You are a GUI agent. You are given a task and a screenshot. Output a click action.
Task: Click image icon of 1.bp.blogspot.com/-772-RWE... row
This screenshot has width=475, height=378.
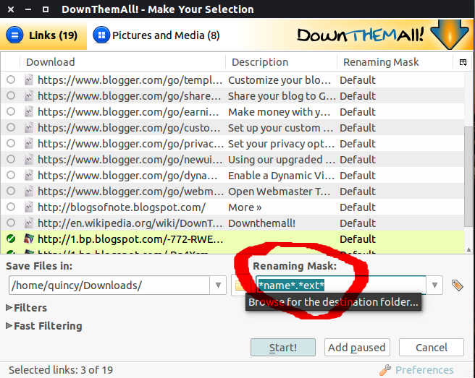29,239
